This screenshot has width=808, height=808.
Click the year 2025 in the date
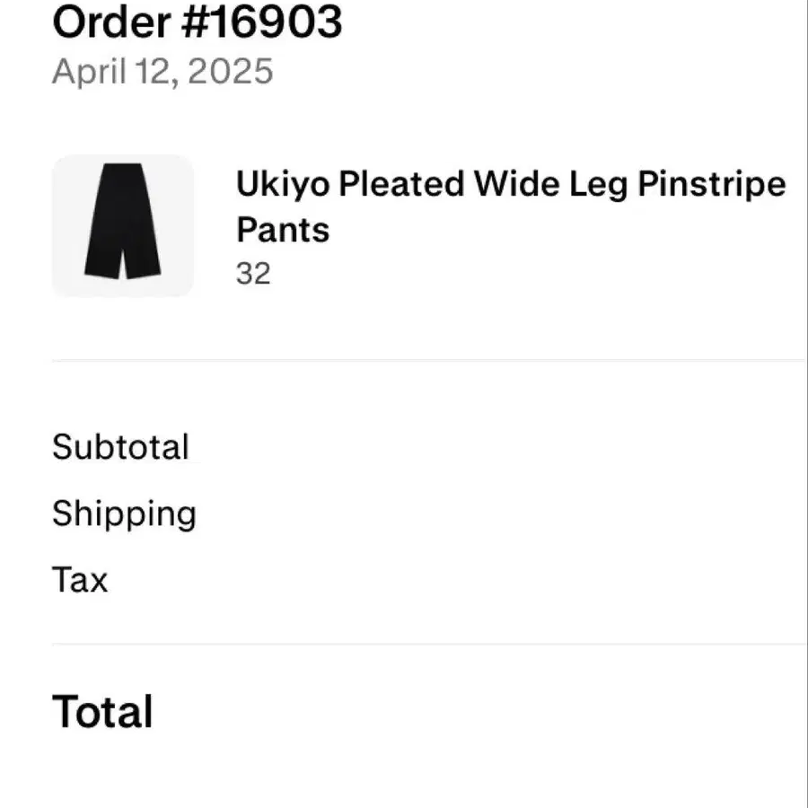[231, 71]
